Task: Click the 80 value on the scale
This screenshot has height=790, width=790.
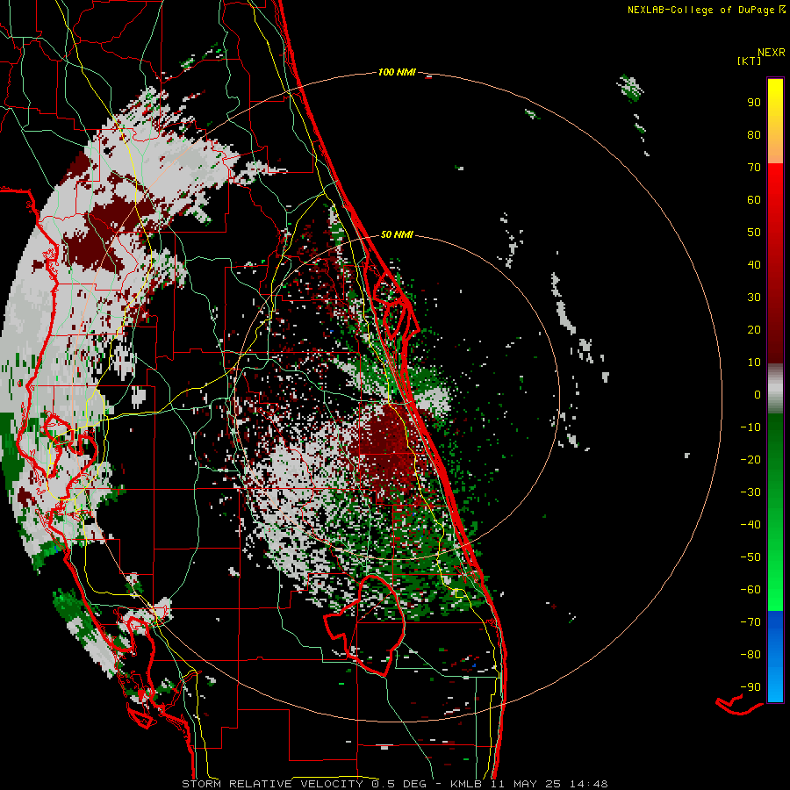Action: click(754, 135)
